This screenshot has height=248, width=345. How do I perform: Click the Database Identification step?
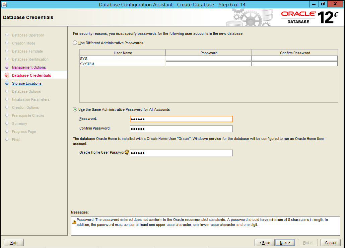point(30,59)
